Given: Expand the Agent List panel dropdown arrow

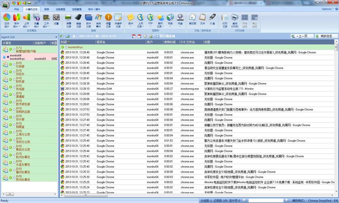Looking at the screenshot, I should pos(56,37).
